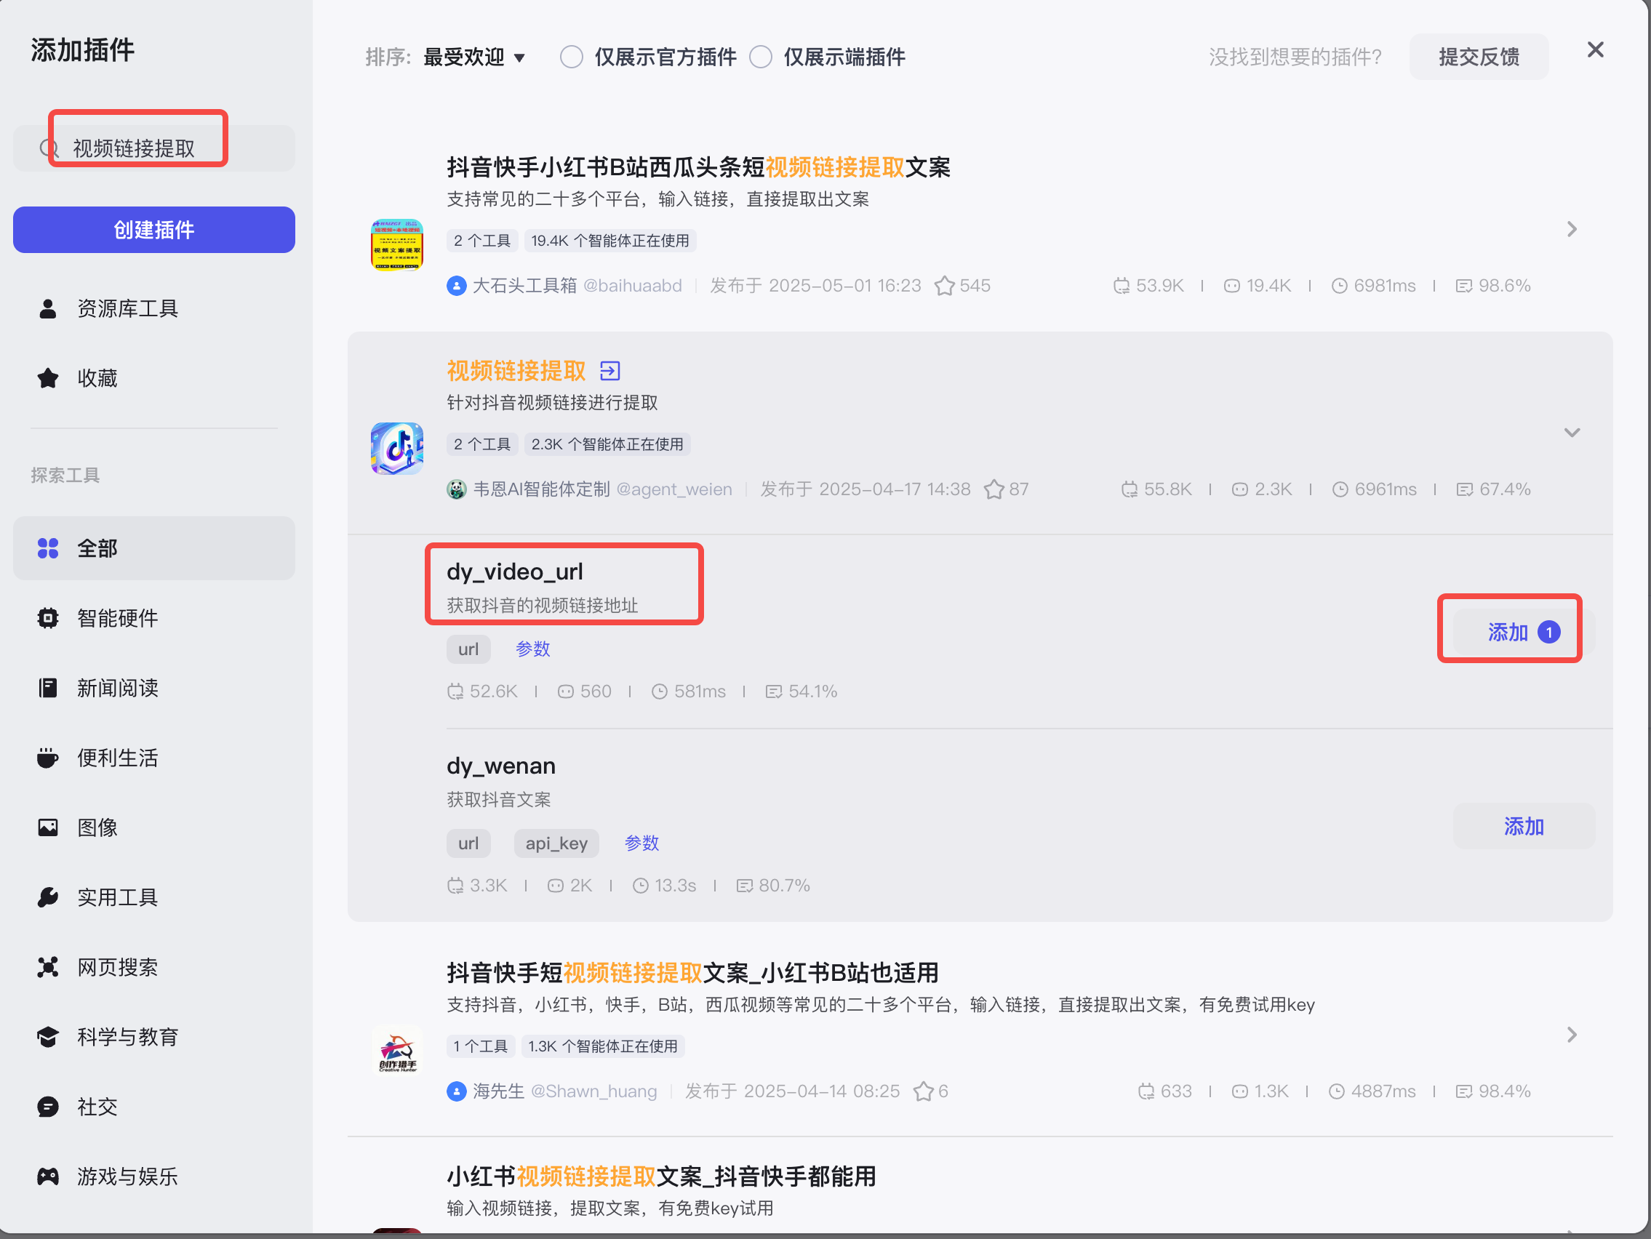
Task: Click the 53.9K call count icon
Action: tap(1121, 286)
